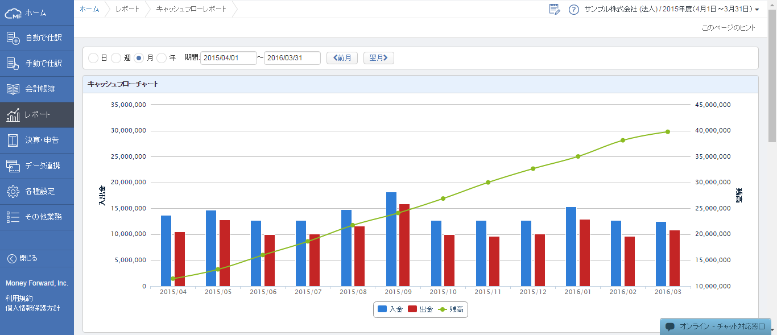Select the 週 (week) radio button

pyautogui.click(x=116, y=58)
